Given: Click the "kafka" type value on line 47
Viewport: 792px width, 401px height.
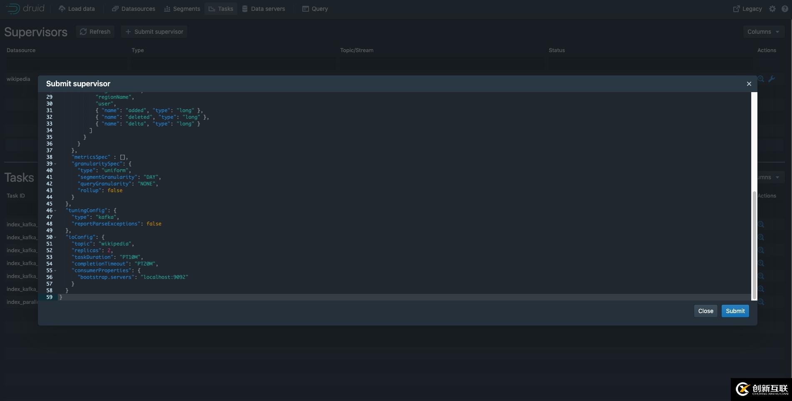Looking at the screenshot, I should coord(106,217).
